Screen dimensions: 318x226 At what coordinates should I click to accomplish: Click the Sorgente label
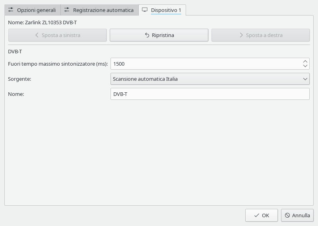[19, 79]
